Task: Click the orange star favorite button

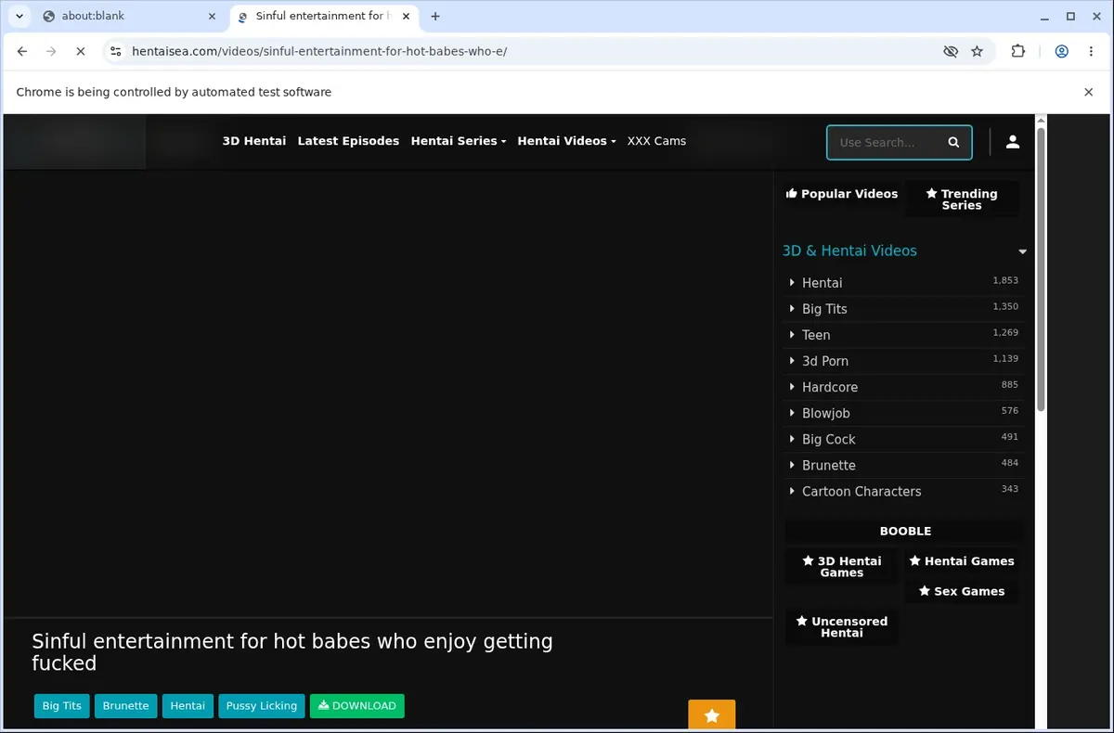Action: click(712, 715)
